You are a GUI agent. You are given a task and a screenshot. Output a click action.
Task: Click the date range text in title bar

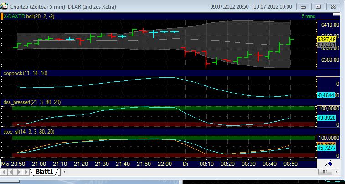tap(251, 7)
